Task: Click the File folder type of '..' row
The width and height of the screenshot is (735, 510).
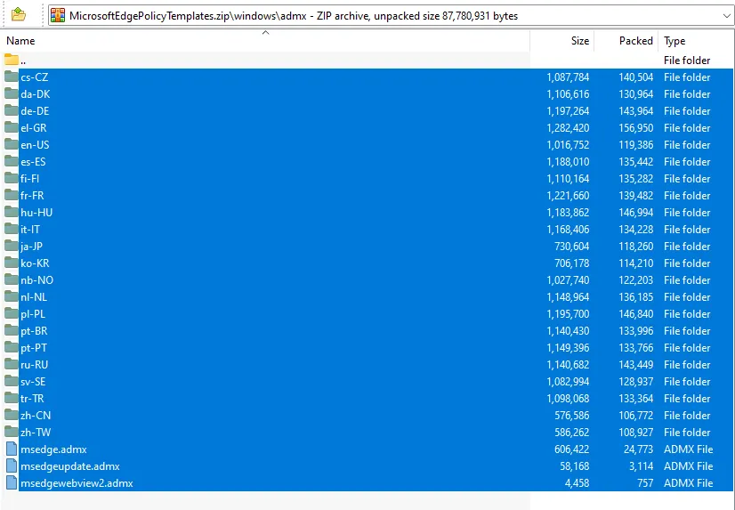Action: tap(687, 60)
